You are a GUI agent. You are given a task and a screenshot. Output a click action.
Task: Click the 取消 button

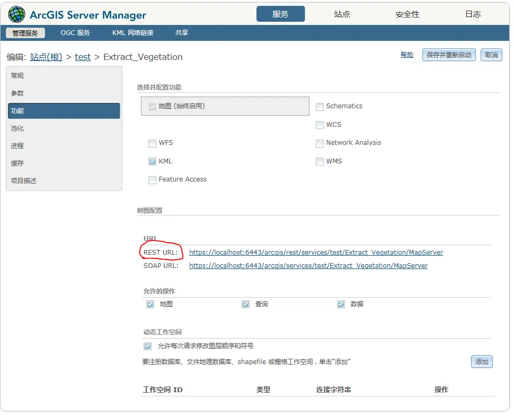point(491,55)
